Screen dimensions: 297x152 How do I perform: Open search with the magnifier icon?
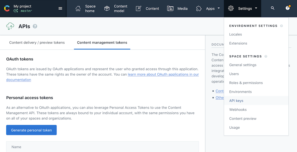273,8
